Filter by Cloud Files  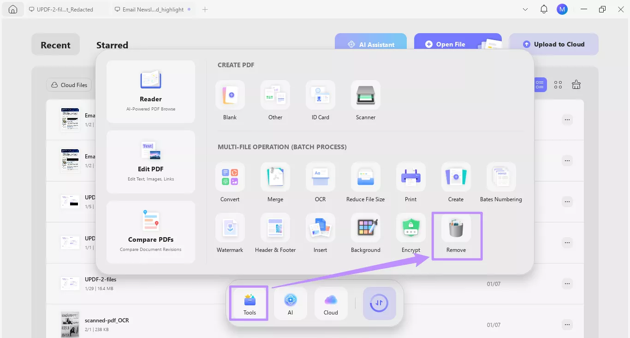tap(69, 85)
